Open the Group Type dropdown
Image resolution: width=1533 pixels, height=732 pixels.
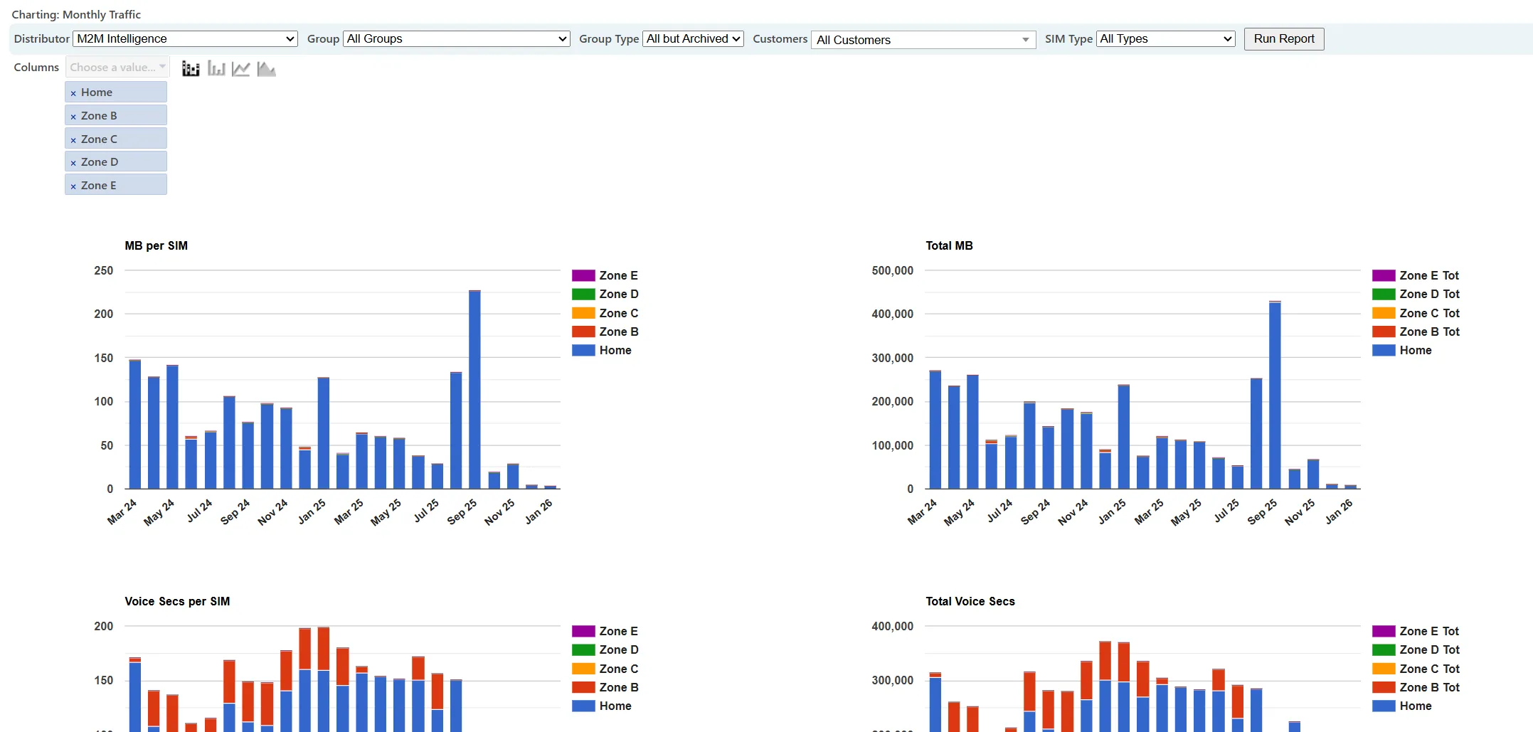pos(693,39)
